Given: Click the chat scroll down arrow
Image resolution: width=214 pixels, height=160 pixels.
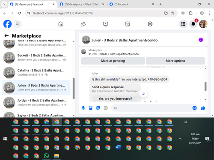Looking at the screenshot, I should (x=205, y=99).
